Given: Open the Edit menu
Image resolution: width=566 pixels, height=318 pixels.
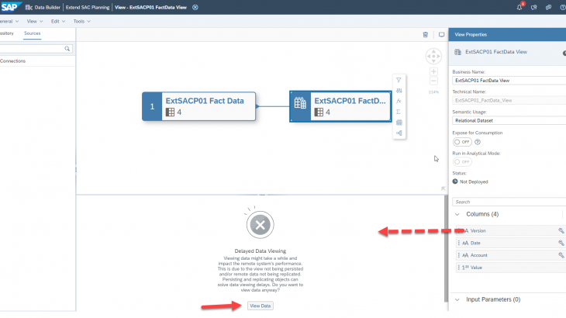Looking at the screenshot, I should [57, 21].
